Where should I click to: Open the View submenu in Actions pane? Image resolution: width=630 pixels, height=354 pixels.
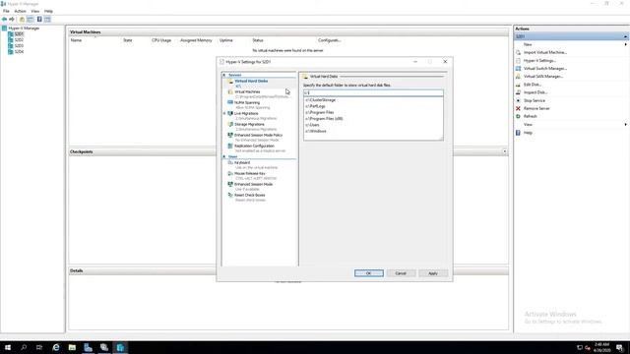click(x=528, y=125)
